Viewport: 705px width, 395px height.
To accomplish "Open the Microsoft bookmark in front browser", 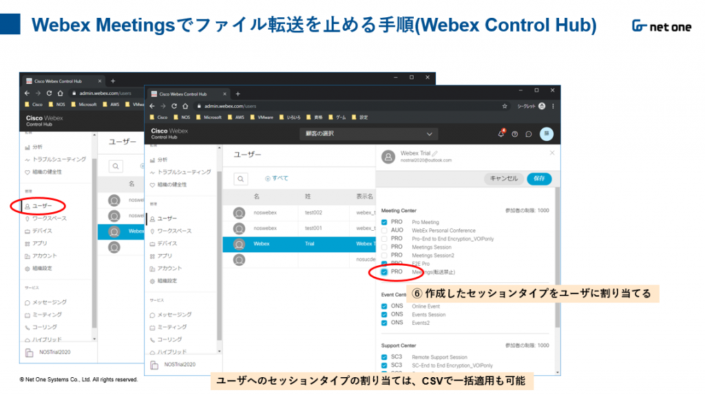I will pos(209,117).
